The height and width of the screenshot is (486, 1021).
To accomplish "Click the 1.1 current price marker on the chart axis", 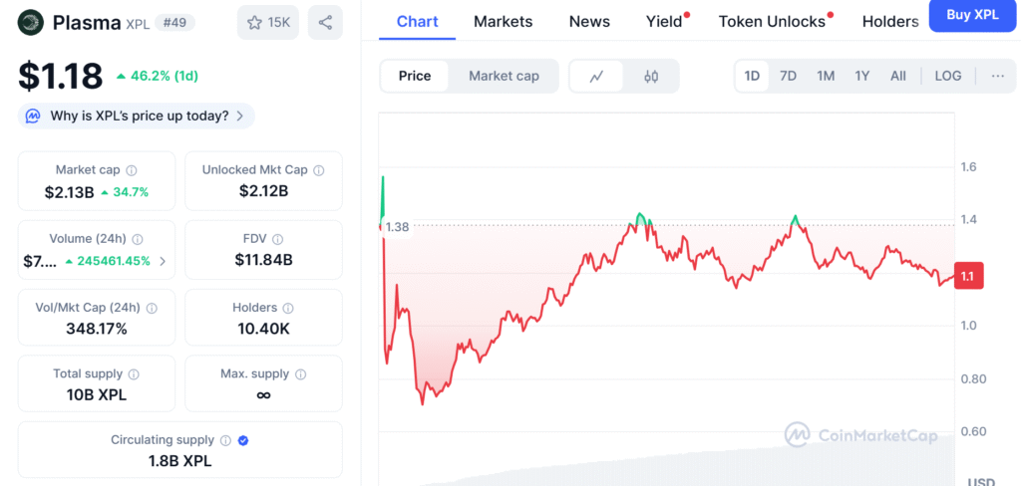I will pyautogui.click(x=967, y=278).
